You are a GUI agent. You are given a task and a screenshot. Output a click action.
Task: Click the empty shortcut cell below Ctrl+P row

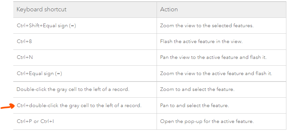click(85, 131)
